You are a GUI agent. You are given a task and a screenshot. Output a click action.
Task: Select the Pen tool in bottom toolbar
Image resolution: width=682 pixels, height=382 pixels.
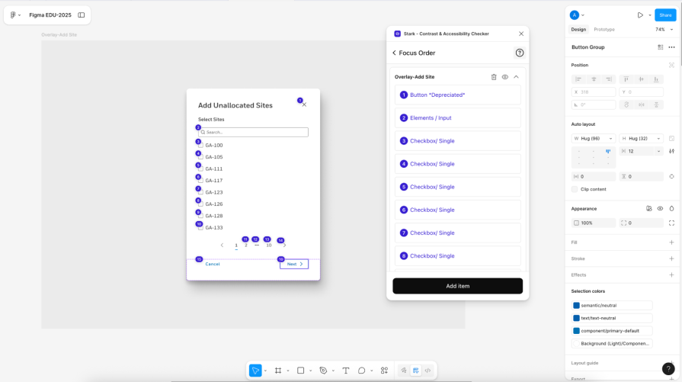pyautogui.click(x=323, y=371)
